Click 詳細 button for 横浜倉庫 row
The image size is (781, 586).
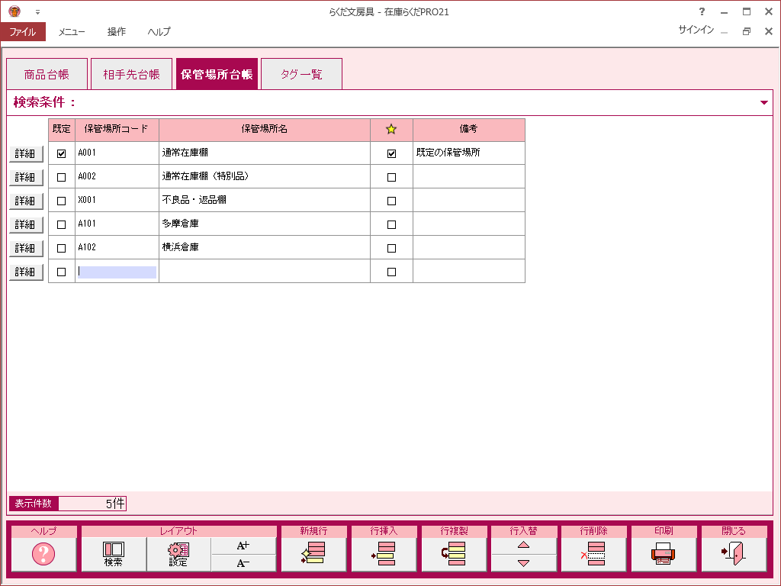pos(26,249)
